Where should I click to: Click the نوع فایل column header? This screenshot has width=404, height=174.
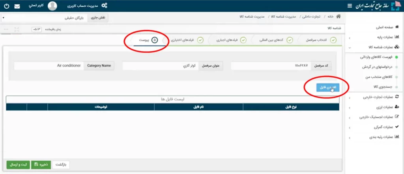click(x=291, y=107)
